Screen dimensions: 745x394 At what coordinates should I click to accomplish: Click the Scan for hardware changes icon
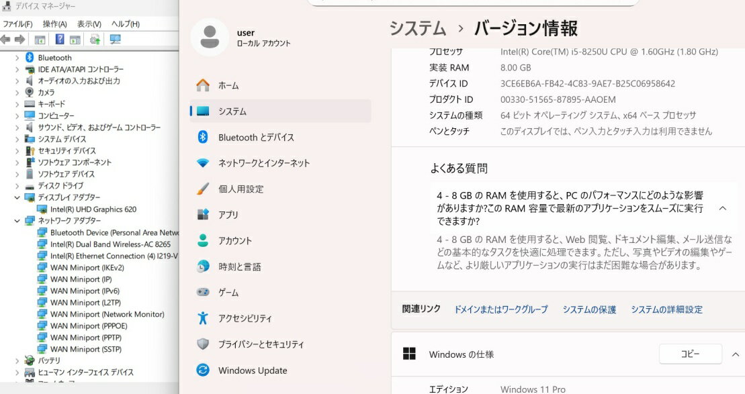[115, 40]
